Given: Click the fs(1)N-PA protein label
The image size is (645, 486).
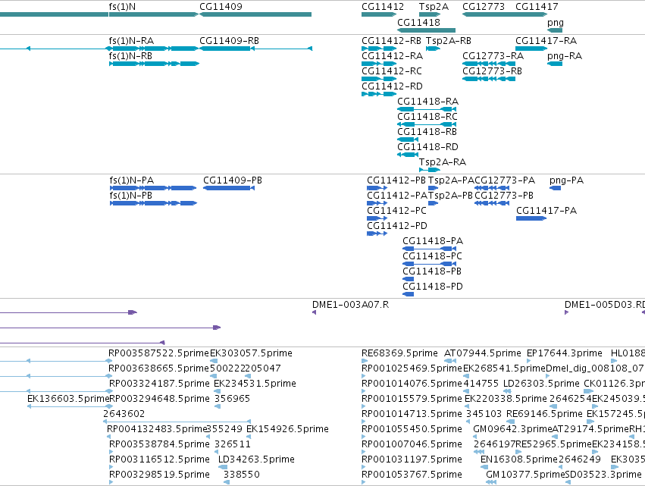Looking at the screenshot, I should click(132, 180).
